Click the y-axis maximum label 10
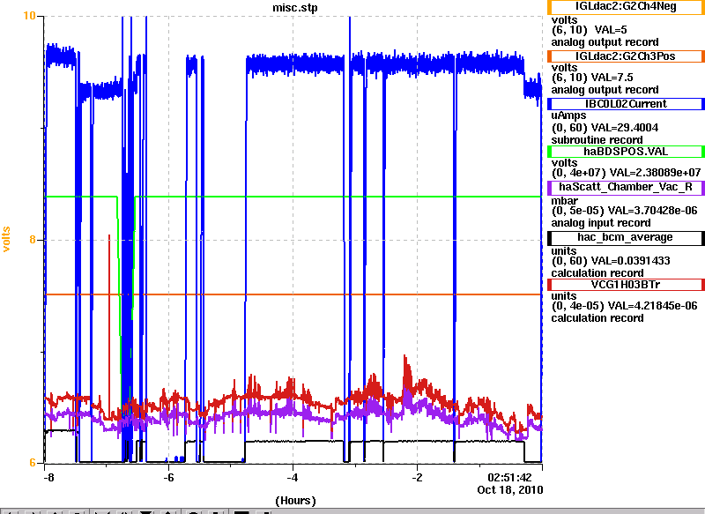Screen dimensions: 705x514 click(29, 16)
